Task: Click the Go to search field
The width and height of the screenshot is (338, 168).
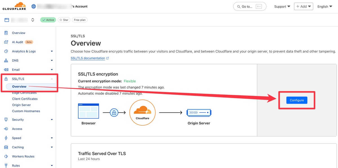Action: coord(250,6)
